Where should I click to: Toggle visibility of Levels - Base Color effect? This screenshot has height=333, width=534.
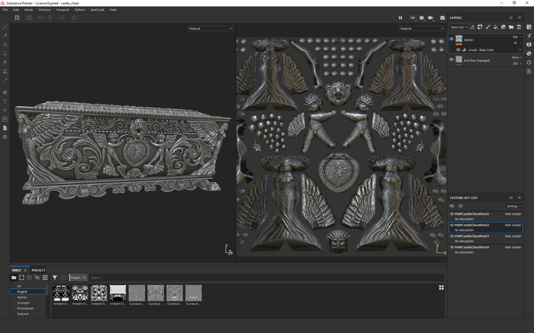tap(458, 50)
